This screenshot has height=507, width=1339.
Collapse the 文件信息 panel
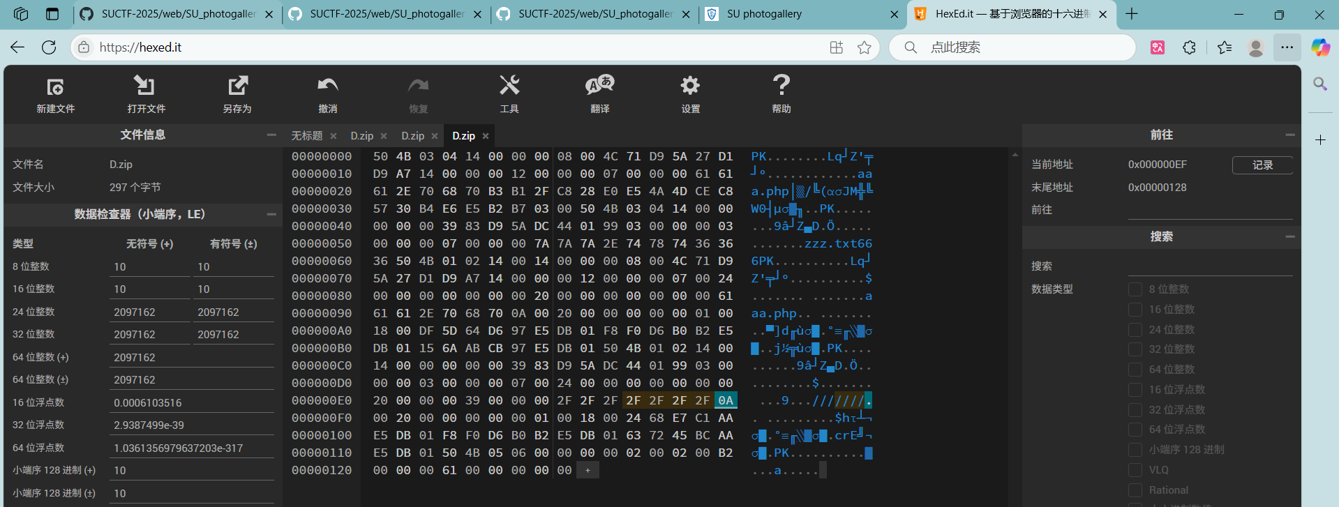tap(271, 135)
